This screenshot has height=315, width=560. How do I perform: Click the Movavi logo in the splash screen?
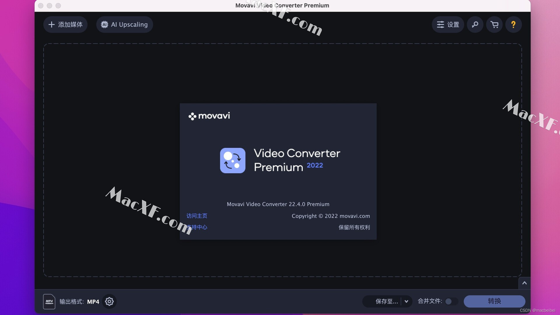click(209, 116)
